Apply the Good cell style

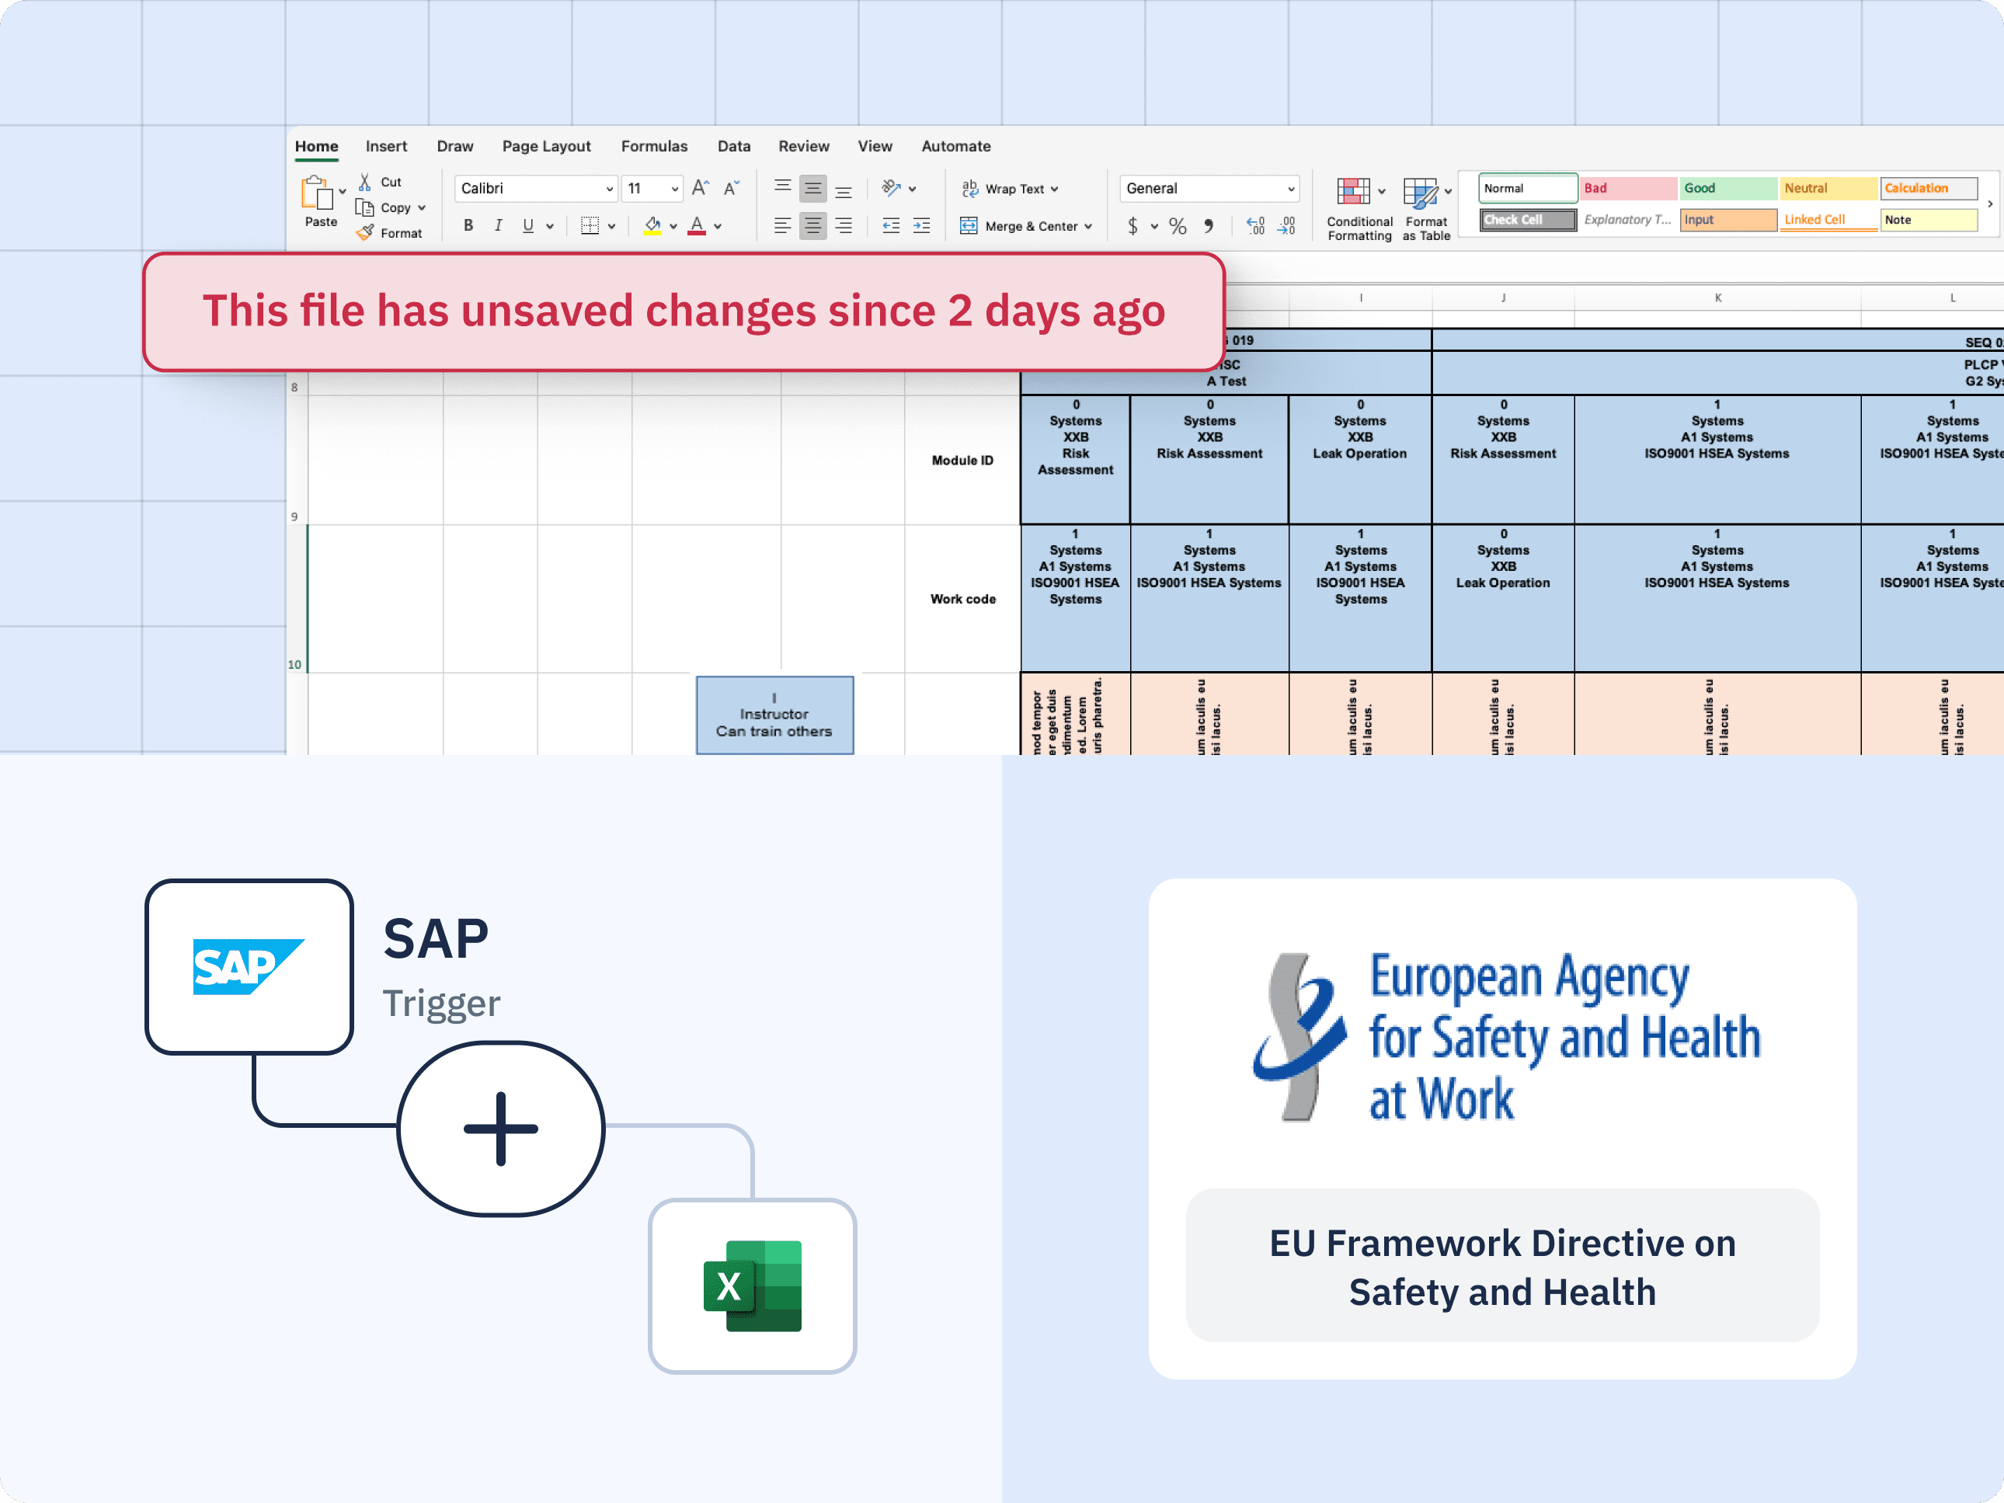coord(1728,189)
